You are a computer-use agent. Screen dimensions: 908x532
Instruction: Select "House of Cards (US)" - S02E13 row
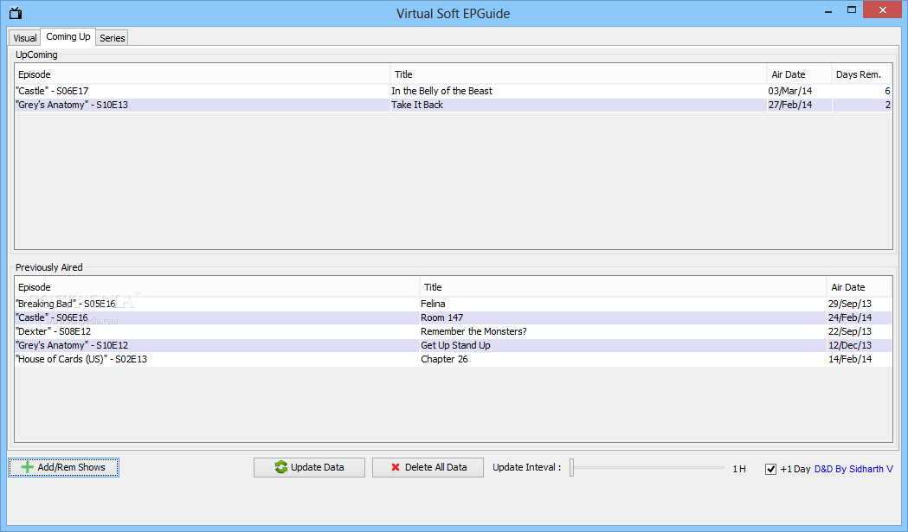(454, 359)
